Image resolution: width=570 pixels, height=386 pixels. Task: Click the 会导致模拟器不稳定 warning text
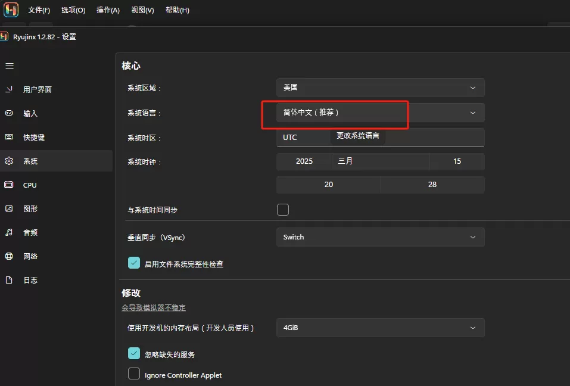(x=154, y=308)
